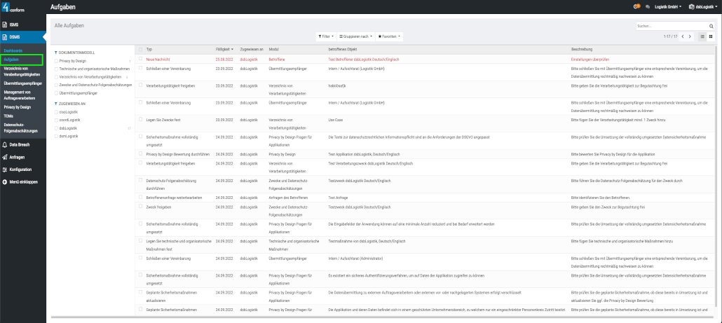Select the Neue Nachricht row checkbox
722x323 pixels.
click(x=140, y=60)
